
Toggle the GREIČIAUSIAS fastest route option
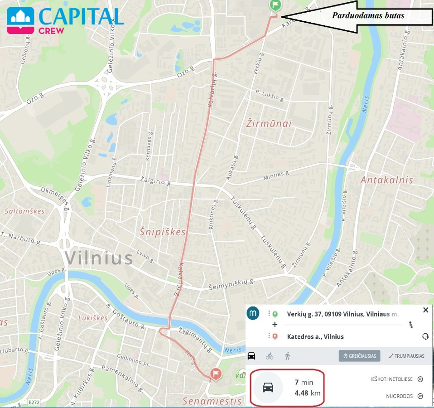(x=359, y=356)
